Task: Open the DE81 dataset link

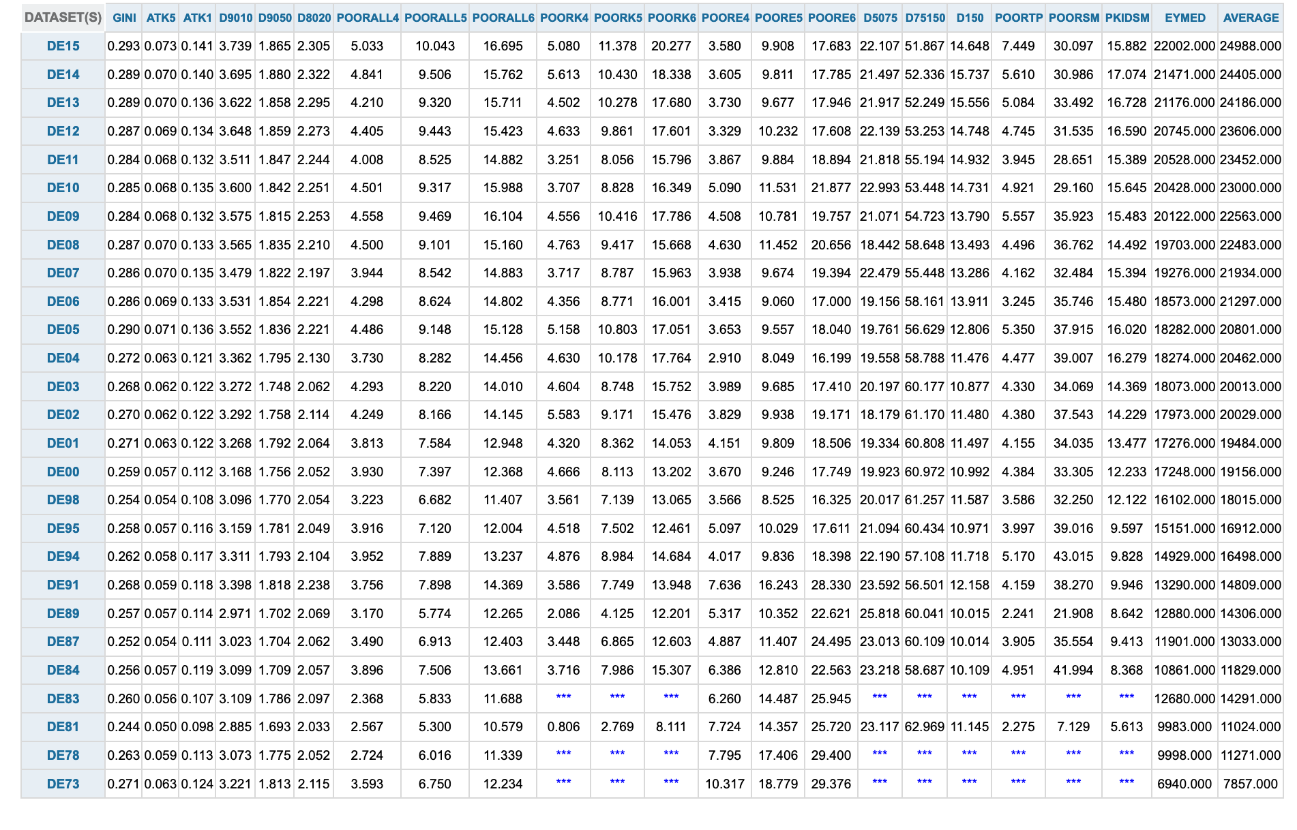Action: click(63, 727)
